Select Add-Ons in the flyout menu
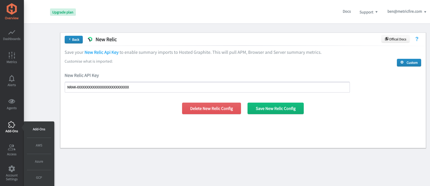This screenshot has width=430, height=186. tap(39, 129)
